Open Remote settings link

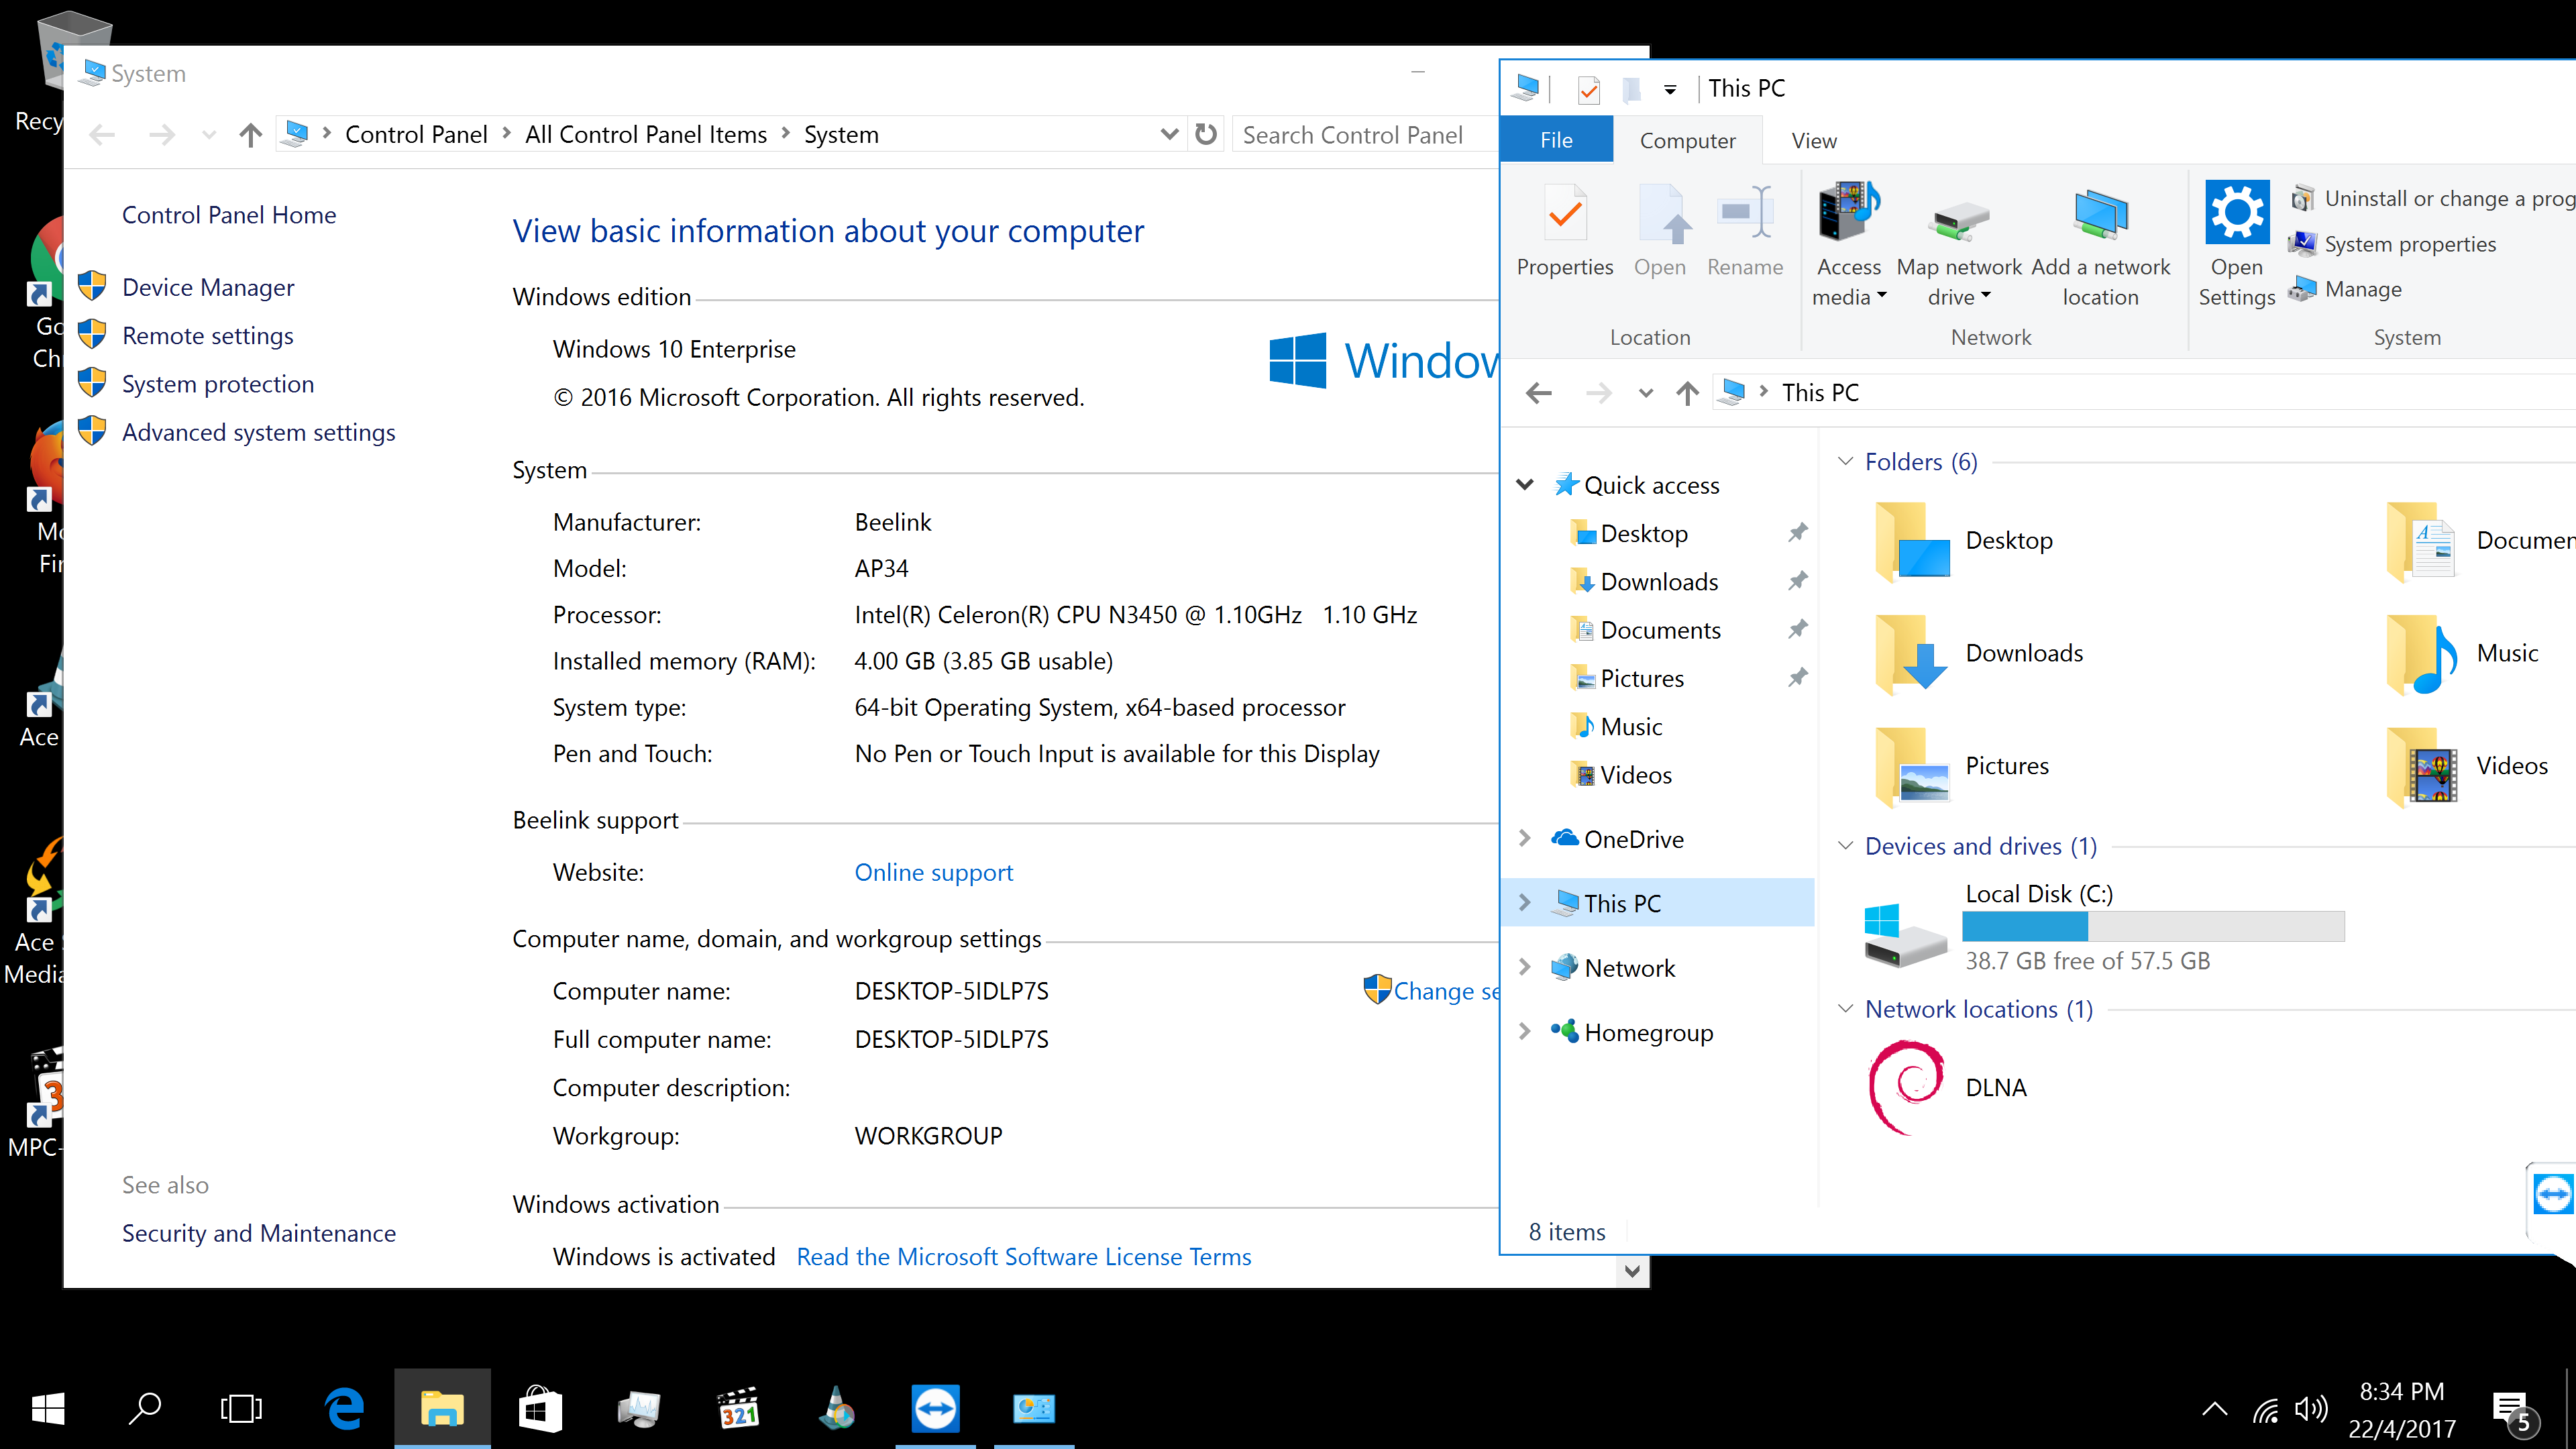click(208, 336)
